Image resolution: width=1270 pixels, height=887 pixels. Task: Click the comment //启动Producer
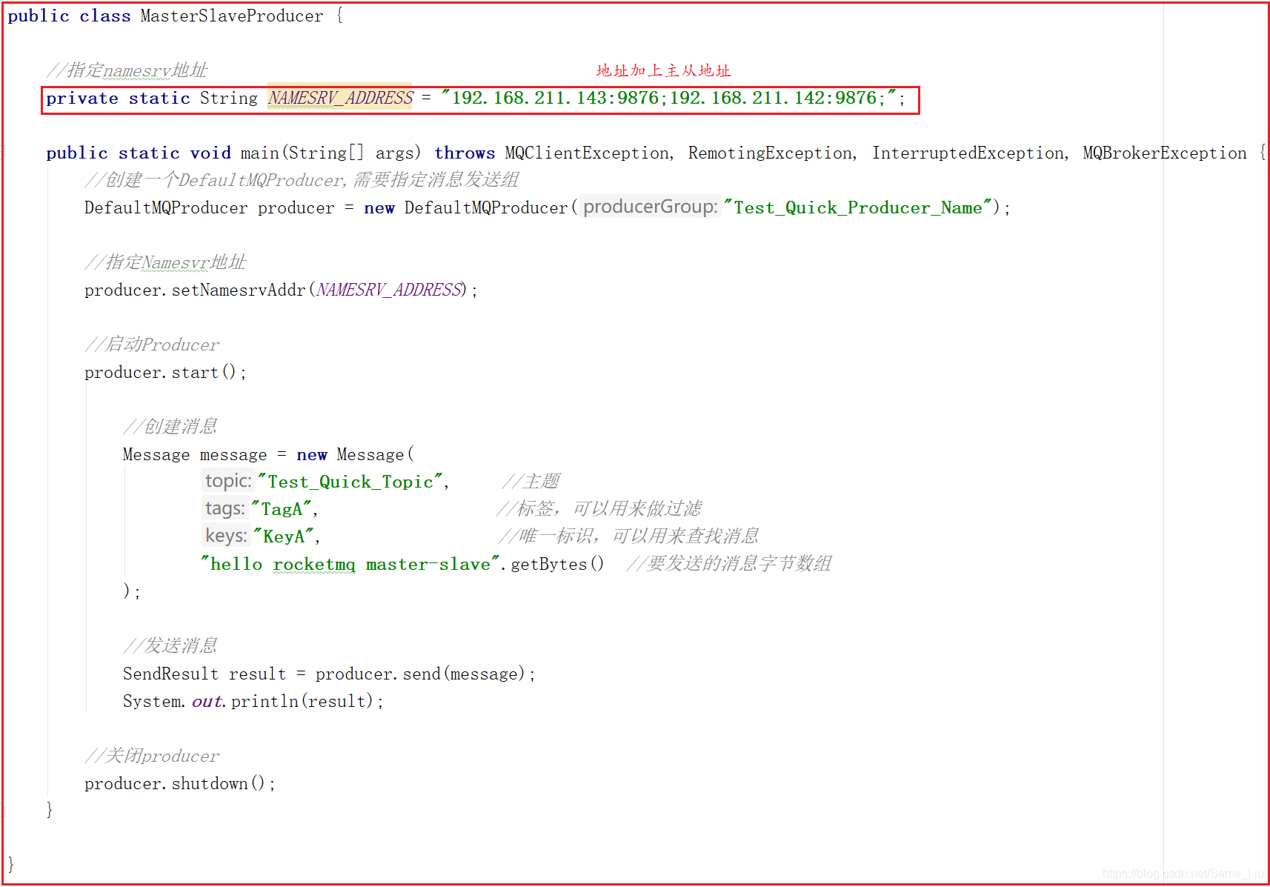pyautogui.click(x=152, y=345)
